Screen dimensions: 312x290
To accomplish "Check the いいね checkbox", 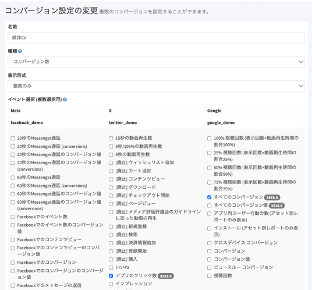I will [111, 267].
